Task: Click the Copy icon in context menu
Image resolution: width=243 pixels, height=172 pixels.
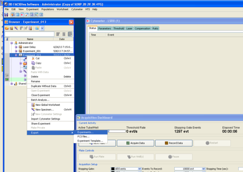Action: (33, 63)
